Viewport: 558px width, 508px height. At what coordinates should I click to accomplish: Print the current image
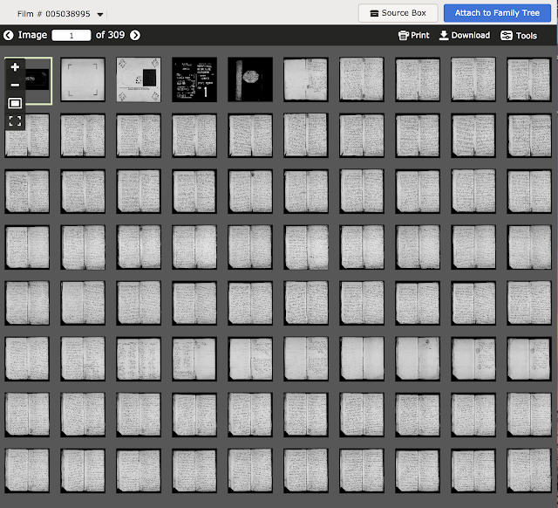pos(414,35)
